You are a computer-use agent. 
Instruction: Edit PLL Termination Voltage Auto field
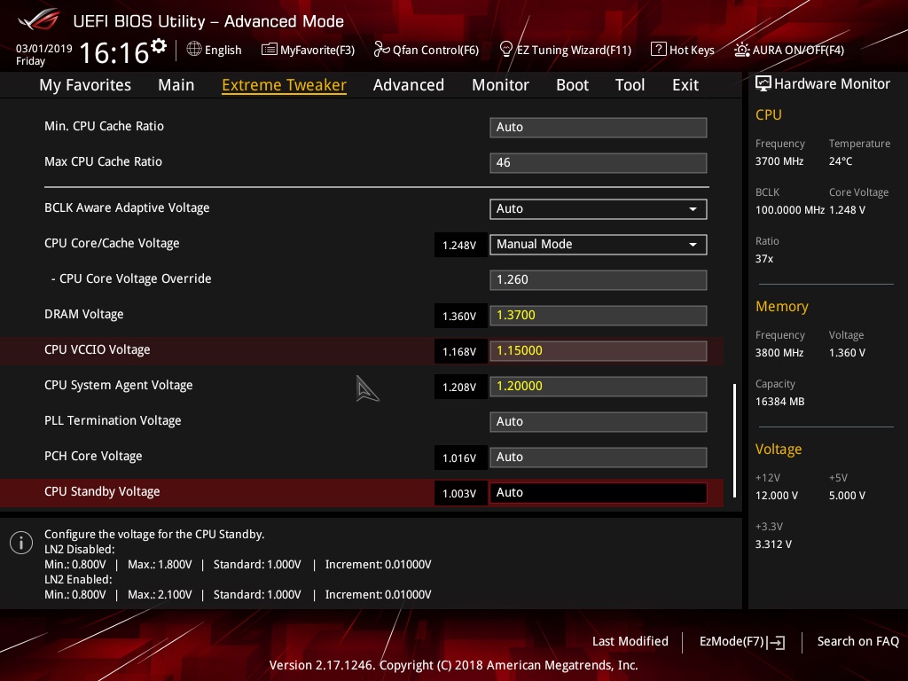click(x=599, y=421)
